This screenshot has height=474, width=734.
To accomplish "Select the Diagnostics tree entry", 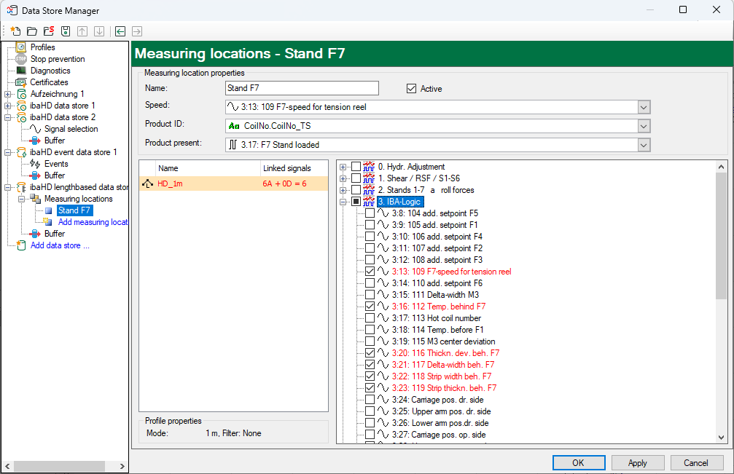I will (50, 71).
